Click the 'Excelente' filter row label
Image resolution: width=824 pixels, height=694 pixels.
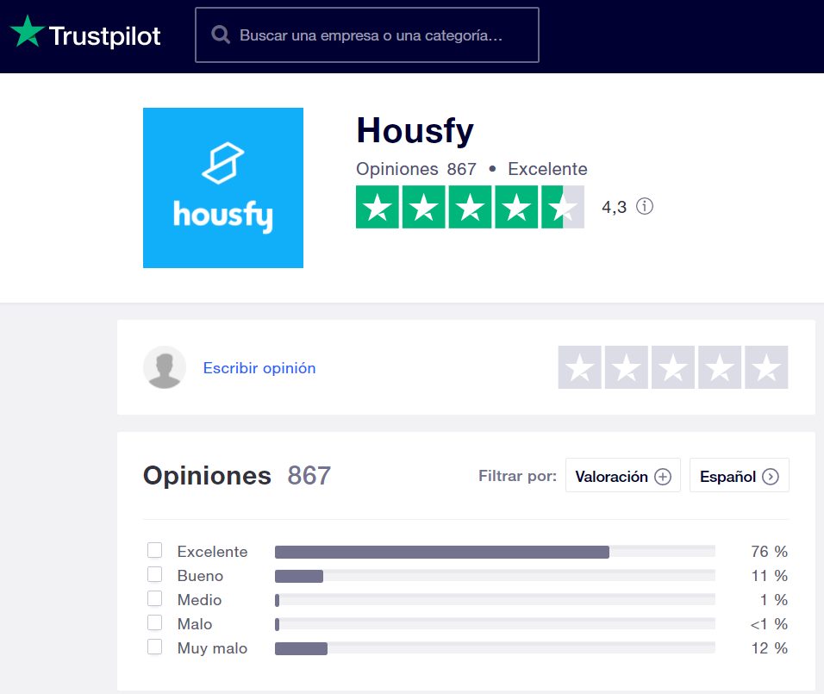click(x=212, y=552)
